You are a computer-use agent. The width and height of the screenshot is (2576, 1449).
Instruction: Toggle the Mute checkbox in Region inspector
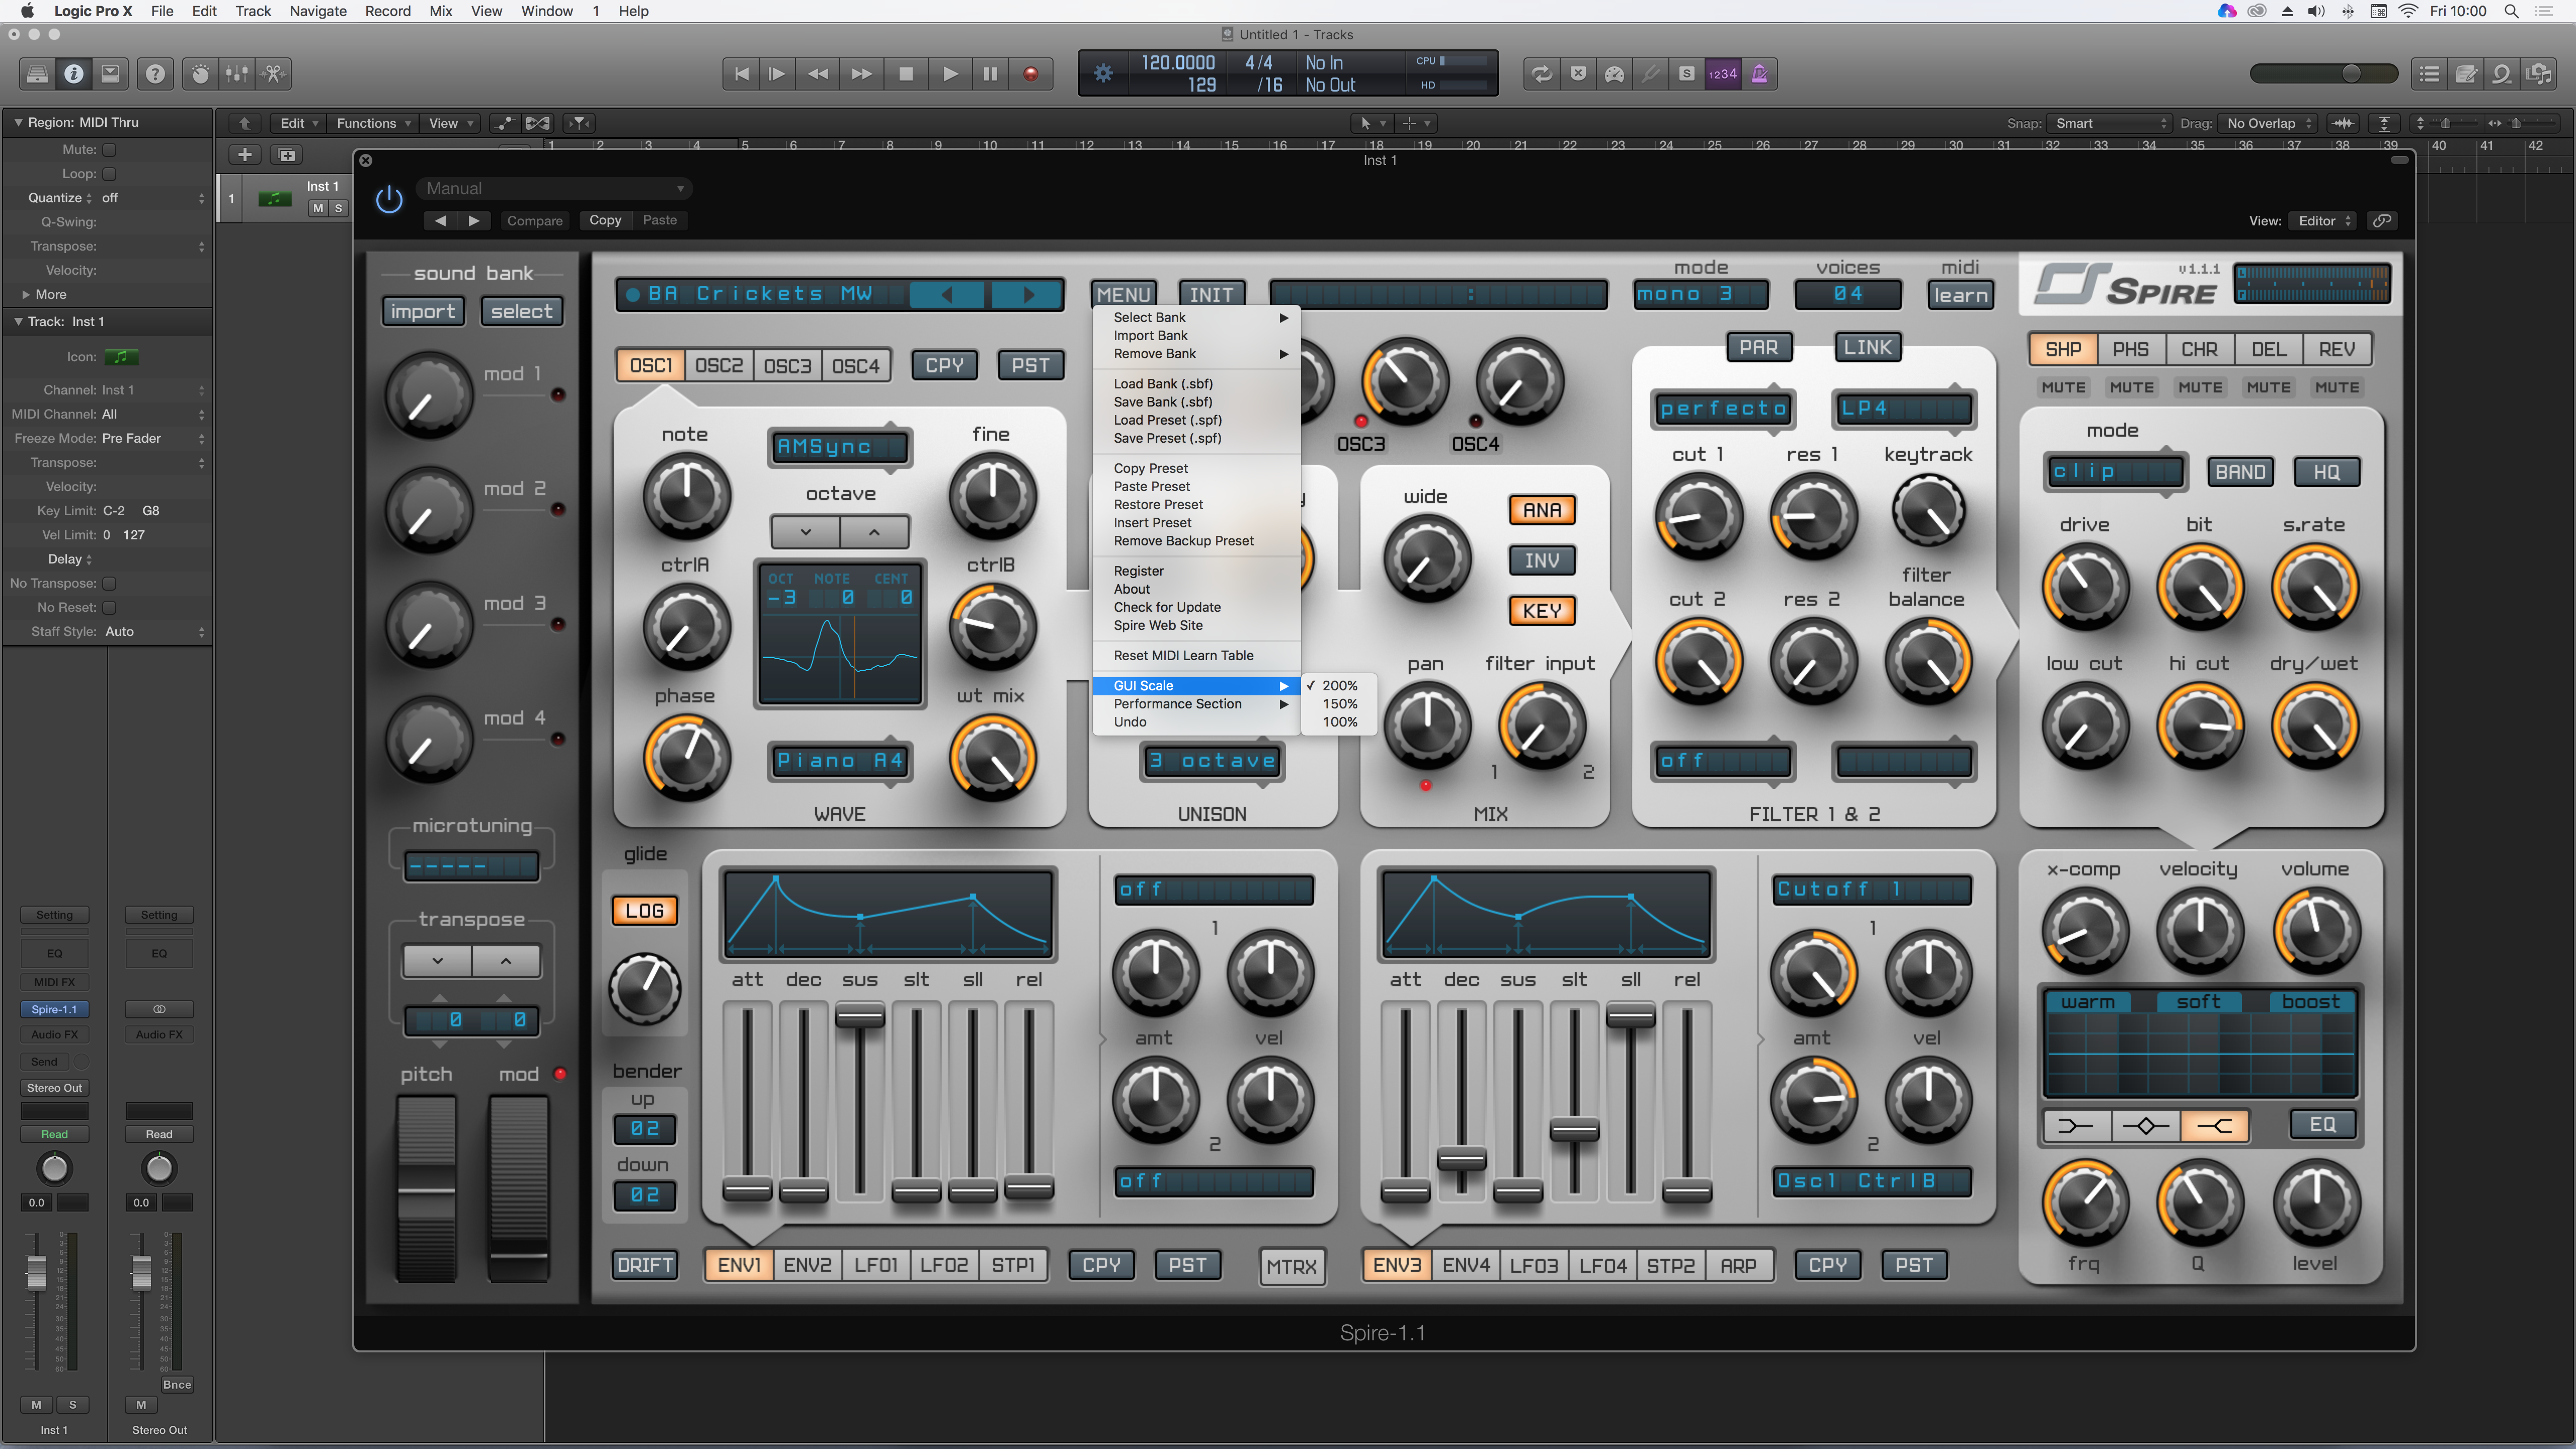click(110, 150)
